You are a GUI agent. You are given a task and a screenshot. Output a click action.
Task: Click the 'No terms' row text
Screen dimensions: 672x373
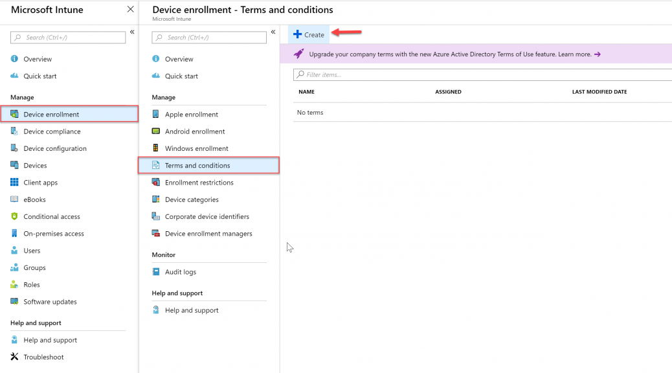click(x=310, y=112)
